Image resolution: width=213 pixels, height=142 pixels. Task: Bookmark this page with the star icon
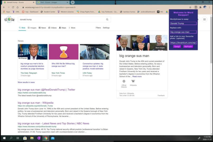pyautogui.click(x=190, y=7)
